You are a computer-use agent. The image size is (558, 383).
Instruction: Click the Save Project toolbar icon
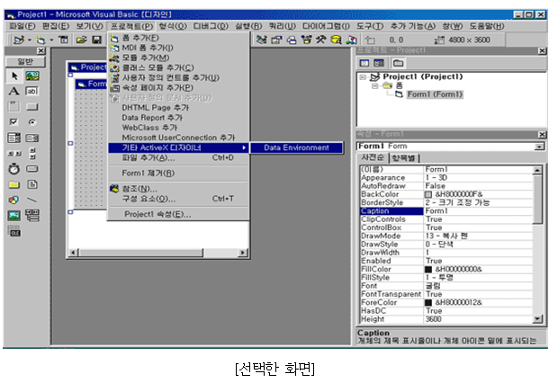click(97, 40)
